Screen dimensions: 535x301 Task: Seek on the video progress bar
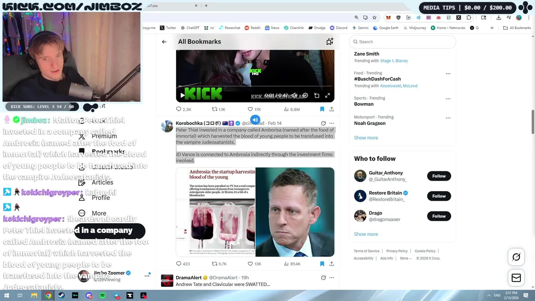[255, 87]
